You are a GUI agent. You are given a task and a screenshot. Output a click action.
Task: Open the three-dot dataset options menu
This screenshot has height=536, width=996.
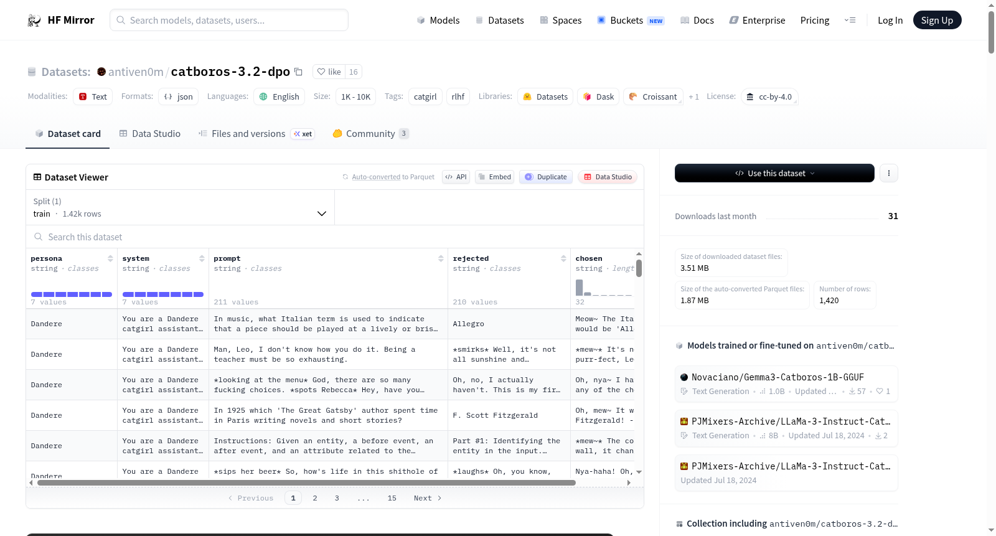click(889, 173)
